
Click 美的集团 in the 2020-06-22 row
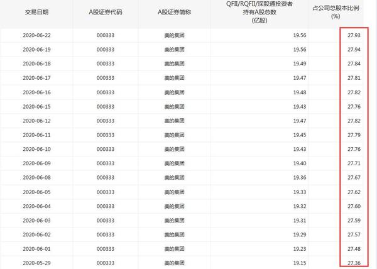tap(174, 35)
